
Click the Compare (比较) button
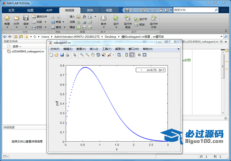point(37,22)
